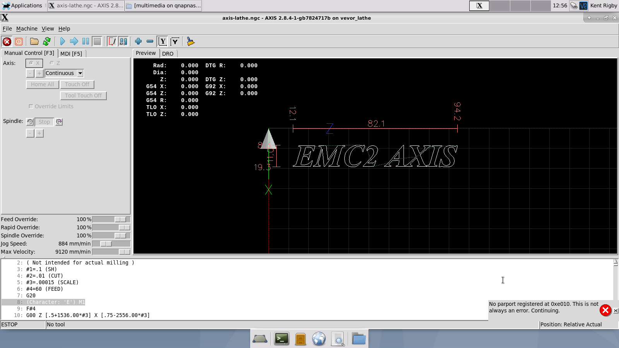619x348 pixels.
Task: Switch to Manual Control [F3] tab
Action: (x=29, y=53)
